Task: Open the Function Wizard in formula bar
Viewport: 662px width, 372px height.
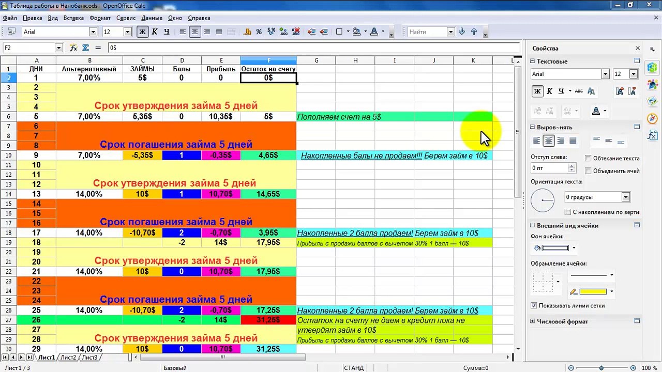Action: pos(73,48)
